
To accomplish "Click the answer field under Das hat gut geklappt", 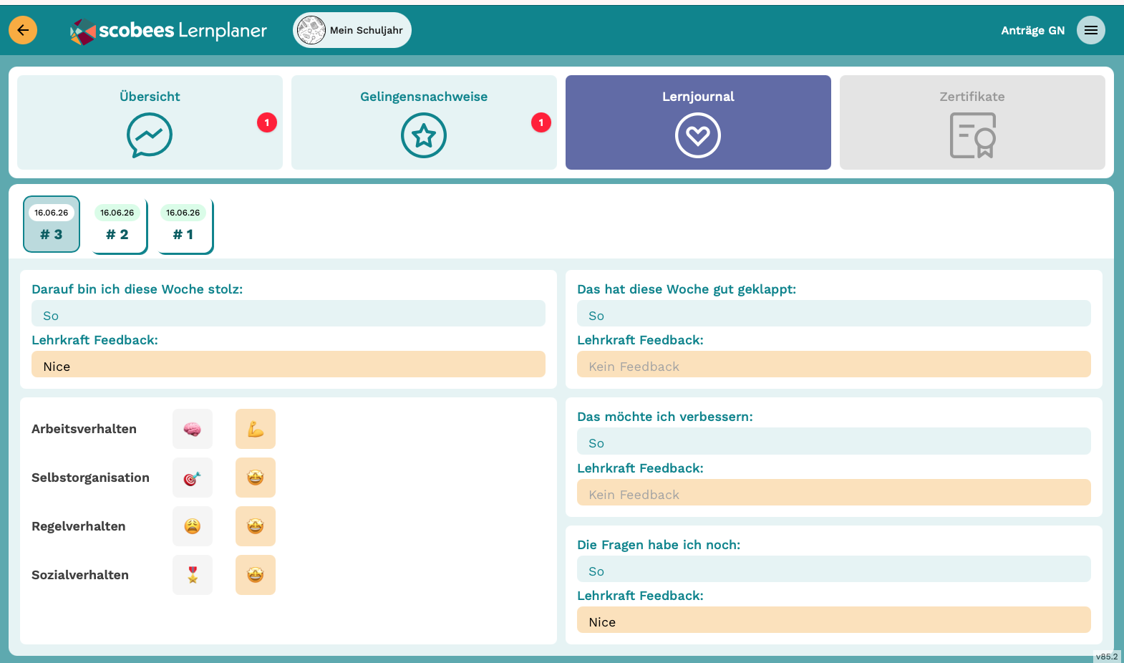I will click(834, 314).
